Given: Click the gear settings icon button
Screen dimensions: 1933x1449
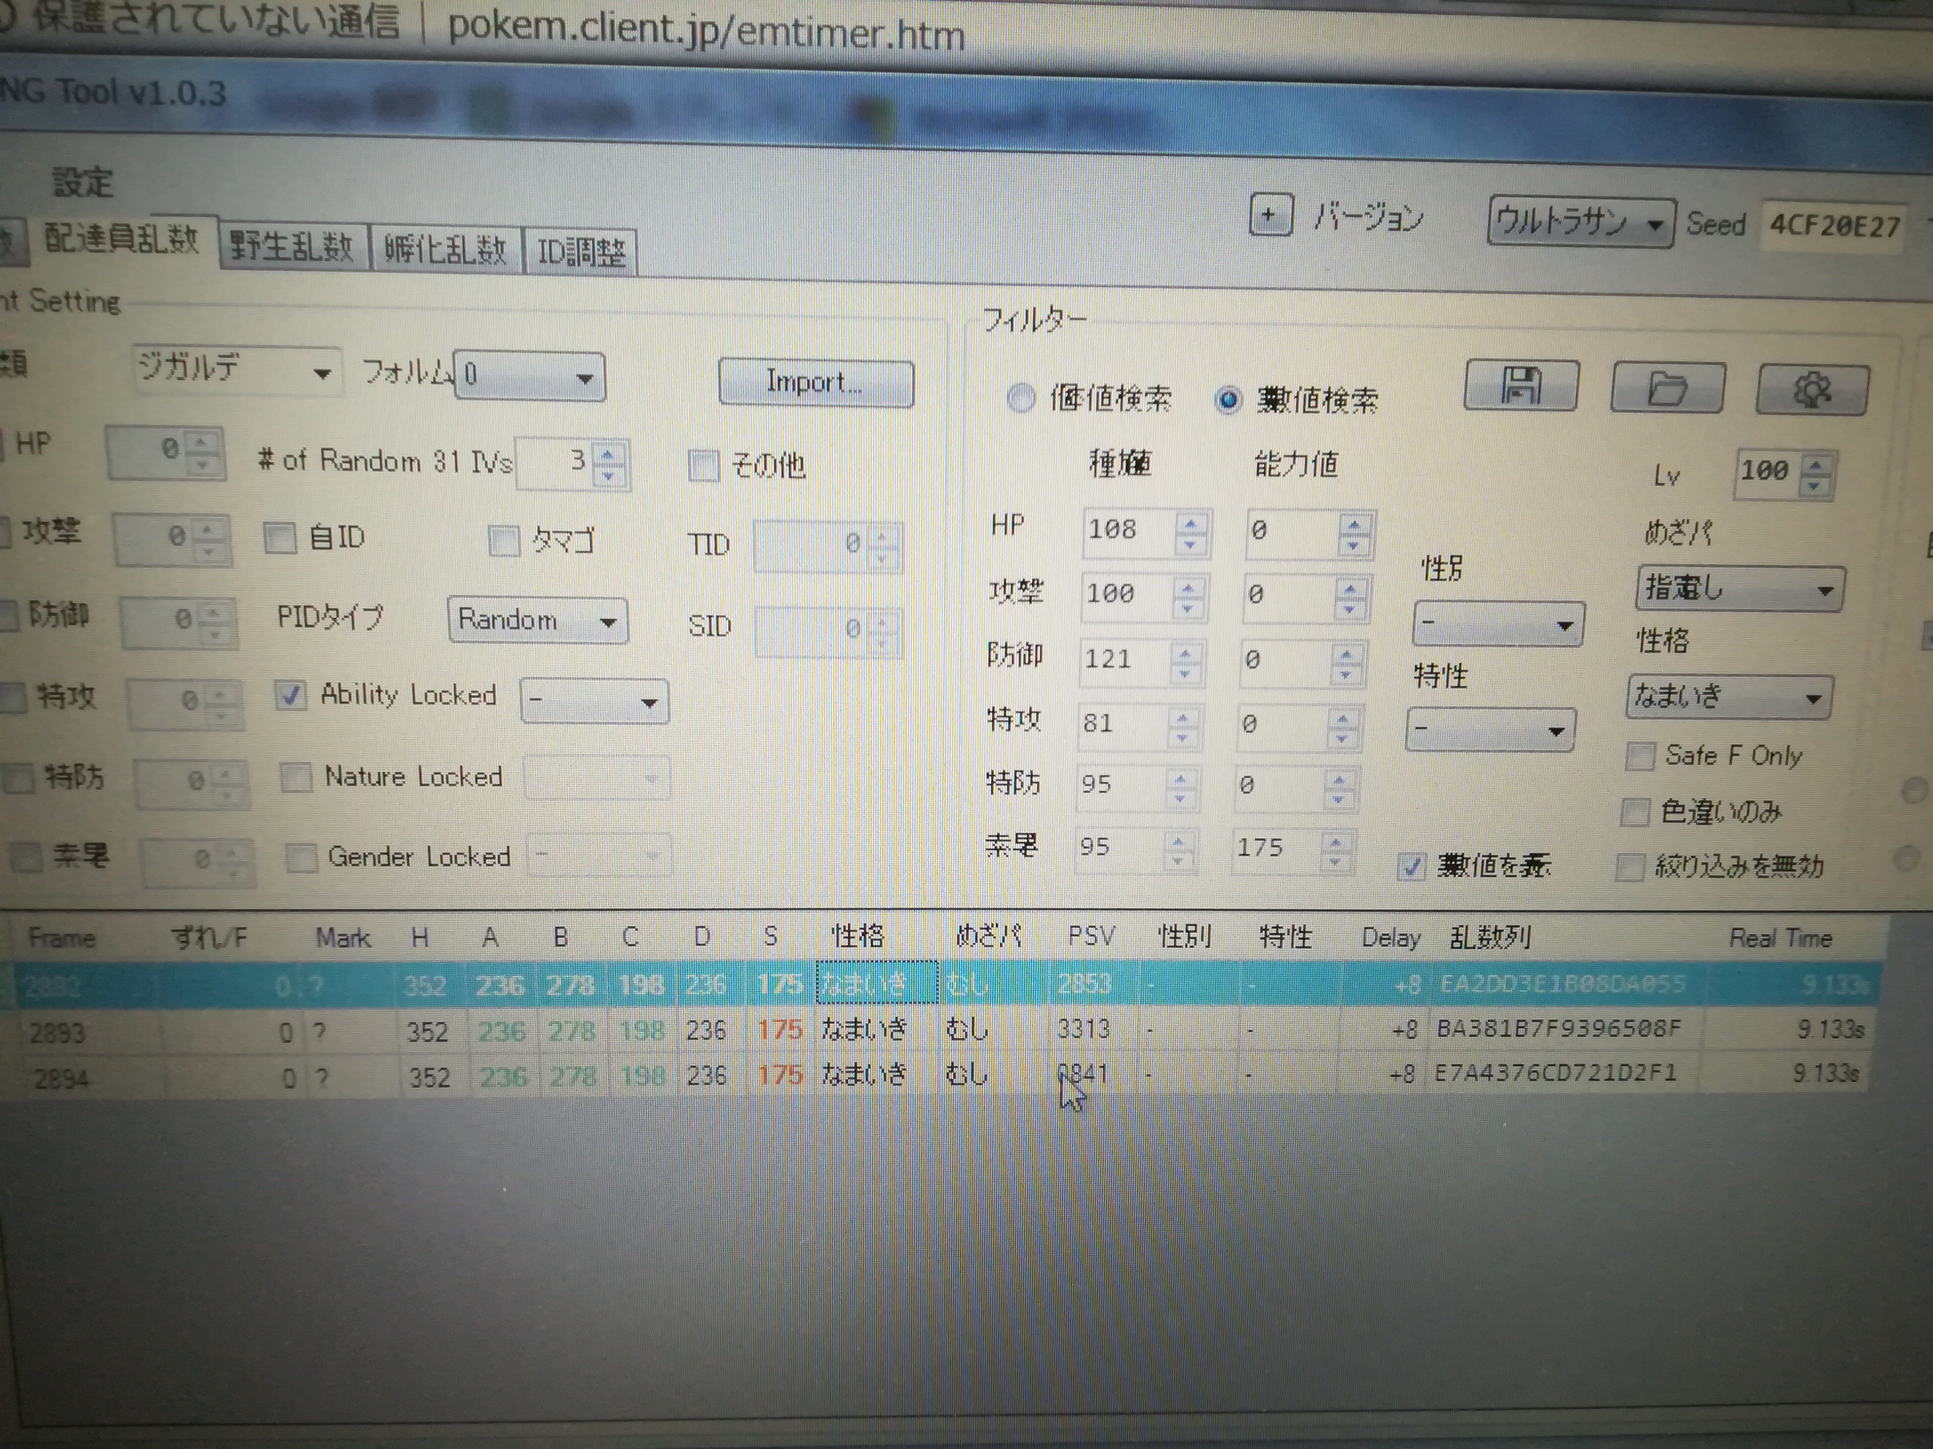Looking at the screenshot, I should pos(1812,390).
